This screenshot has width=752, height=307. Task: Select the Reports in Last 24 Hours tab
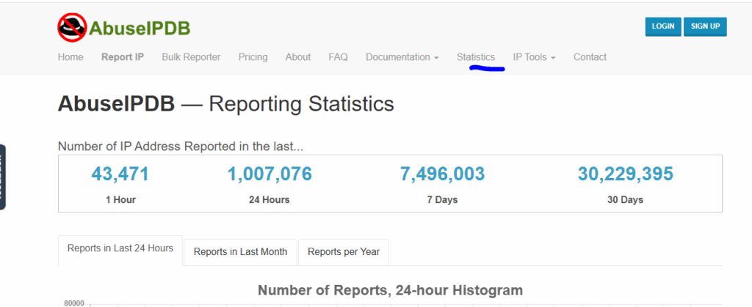(x=120, y=250)
